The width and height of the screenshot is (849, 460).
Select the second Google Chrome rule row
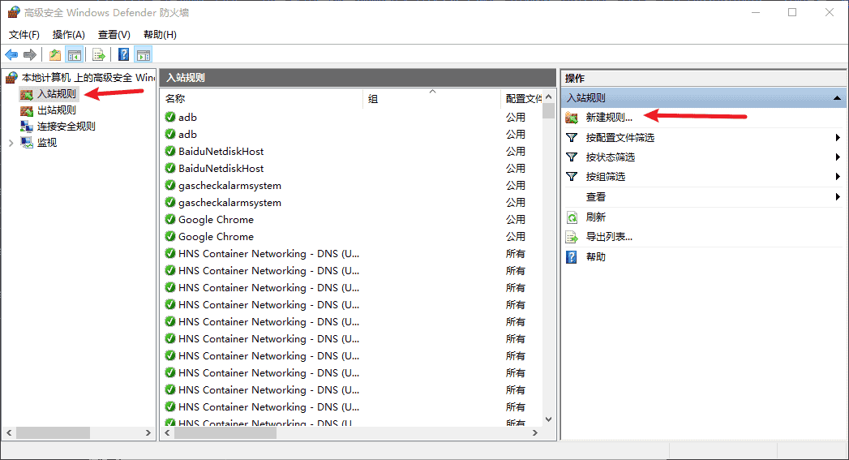point(352,237)
